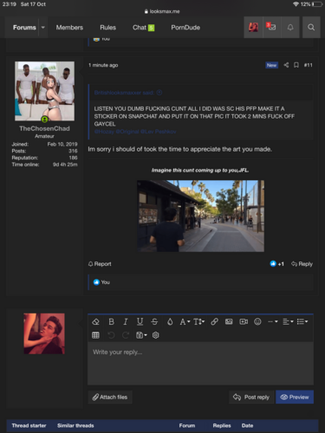Insert an image in the editor
The image size is (325, 433).
click(x=229, y=321)
